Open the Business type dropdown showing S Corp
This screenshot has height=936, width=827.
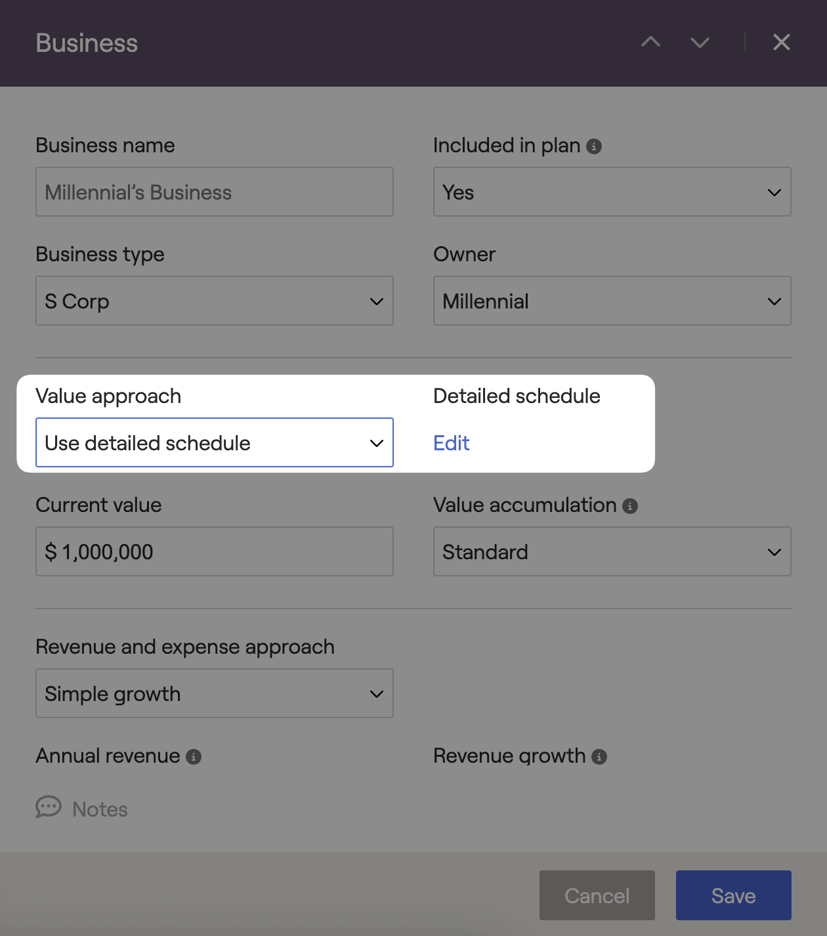click(214, 301)
